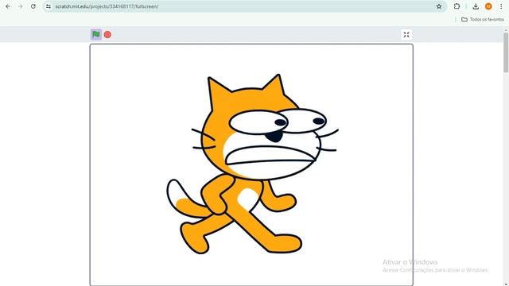Screen dimensions: 509x286
Task: View site information icon in address bar
Action: (49, 6)
